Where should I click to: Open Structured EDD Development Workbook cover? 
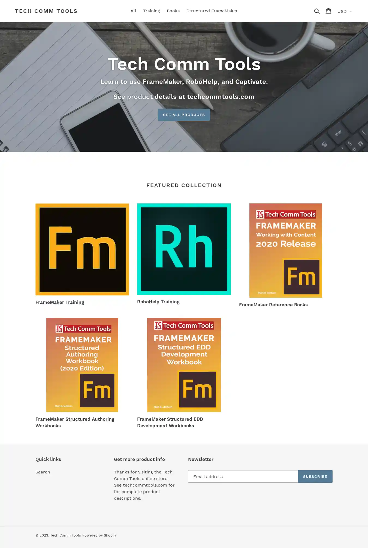click(184, 365)
